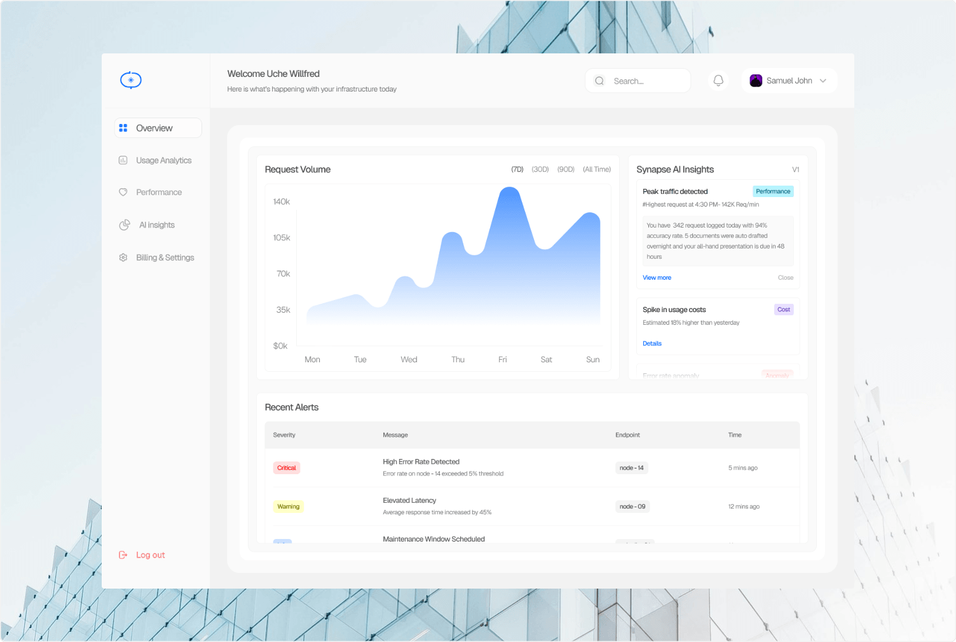This screenshot has width=956, height=642.
Task: Open notifications via the bell icon
Action: [x=718, y=81]
